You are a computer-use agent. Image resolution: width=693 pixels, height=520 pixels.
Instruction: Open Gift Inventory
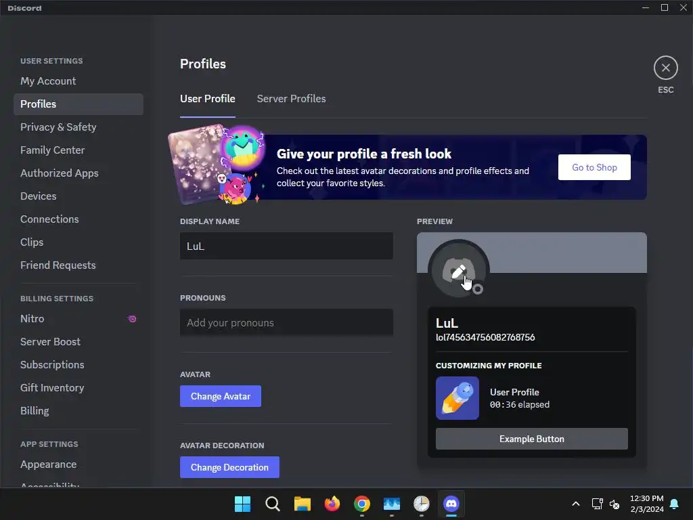click(79, 387)
